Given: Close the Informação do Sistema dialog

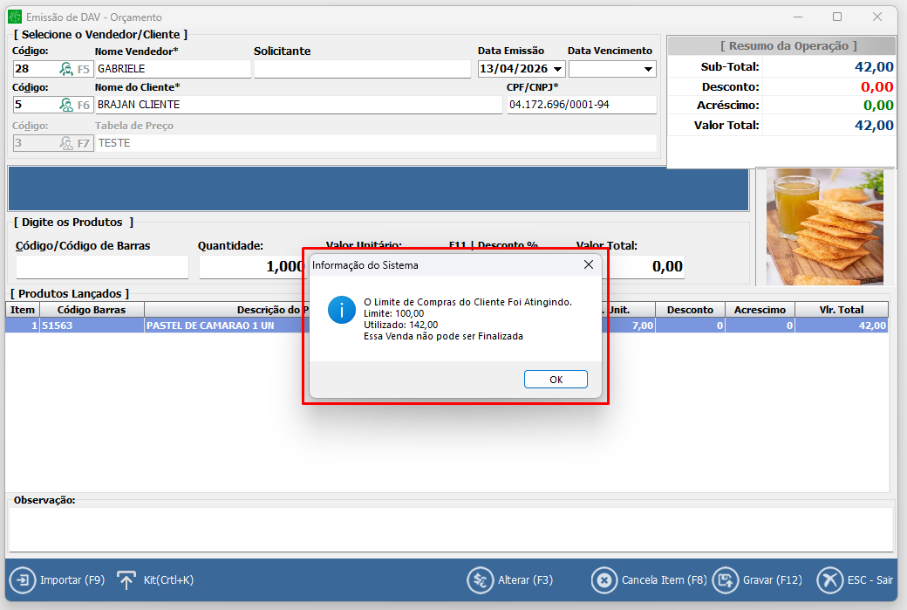Looking at the screenshot, I should (589, 264).
